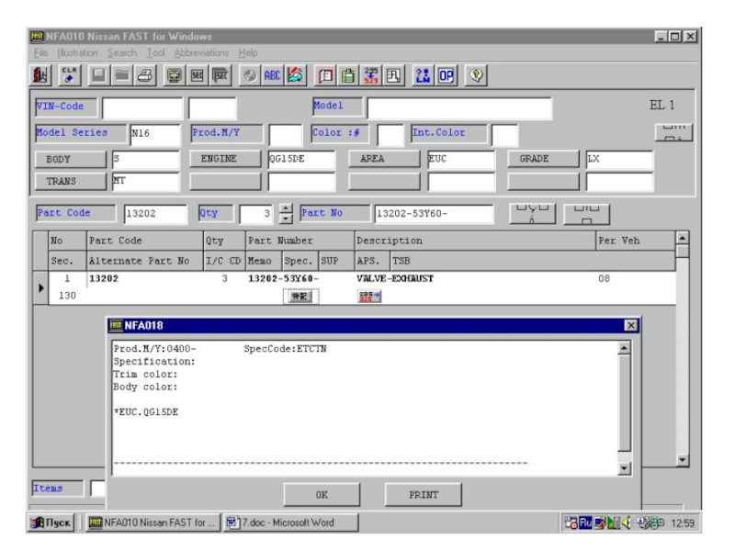
Task: Click the folder open toolbar icon
Action: click(122, 75)
